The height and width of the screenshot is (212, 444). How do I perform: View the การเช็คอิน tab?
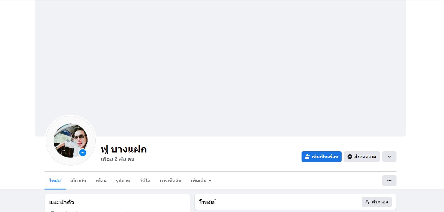click(171, 181)
